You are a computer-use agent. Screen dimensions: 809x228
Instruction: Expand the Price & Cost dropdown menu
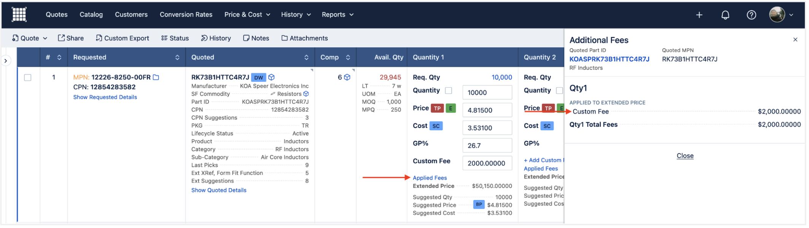[248, 15]
